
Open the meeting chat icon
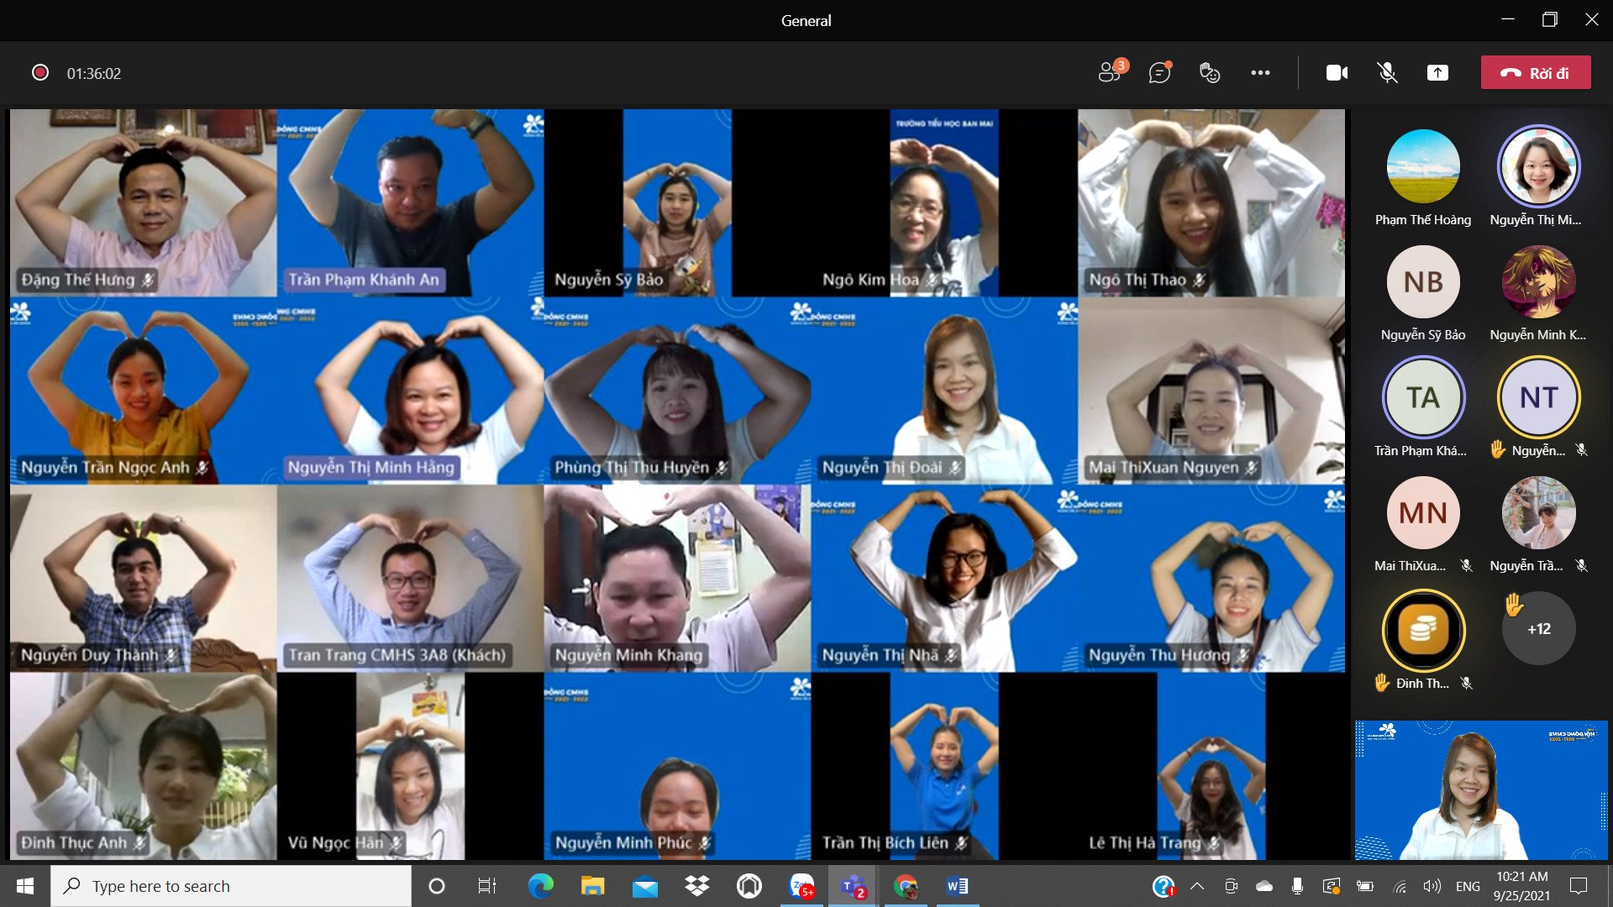click(1160, 73)
